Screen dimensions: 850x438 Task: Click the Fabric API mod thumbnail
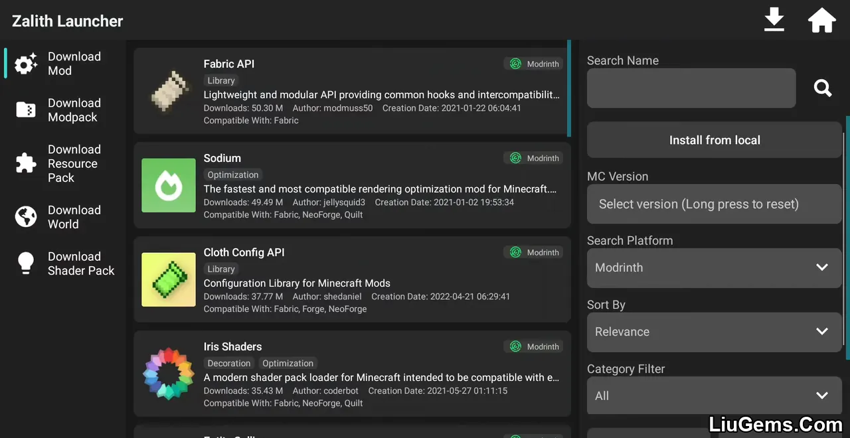(169, 91)
